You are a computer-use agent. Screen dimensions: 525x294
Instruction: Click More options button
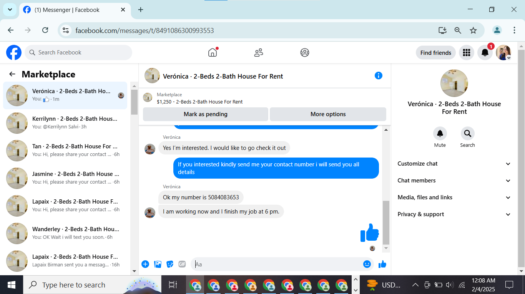(x=328, y=114)
